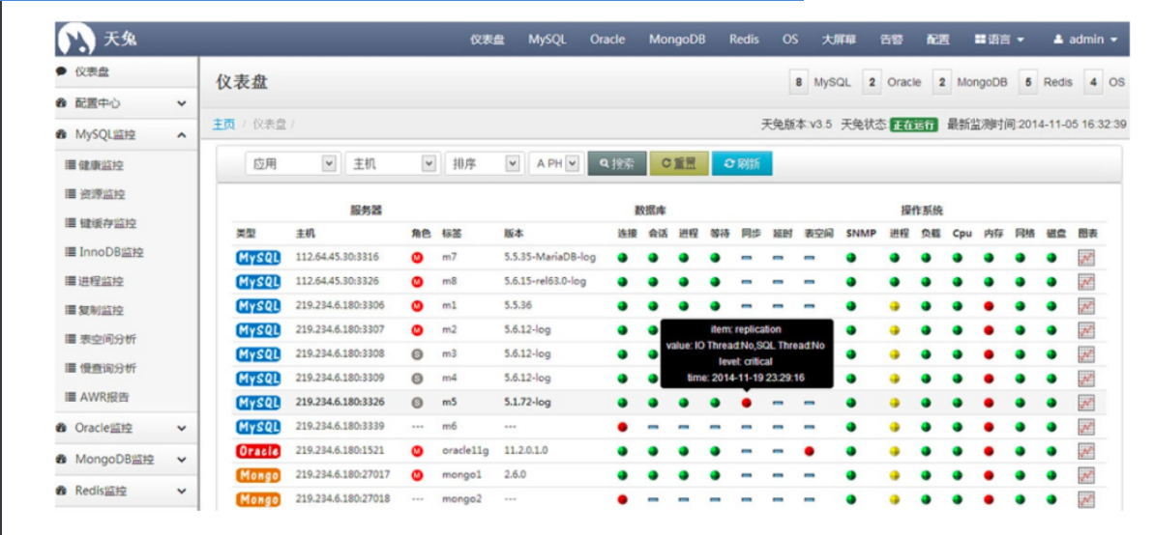
Task: Click green connection dot for m8 row
Action: 623,281
